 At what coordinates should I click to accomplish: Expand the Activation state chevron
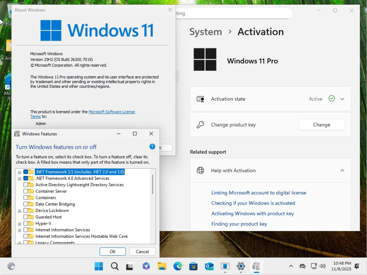[x=342, y=99]
